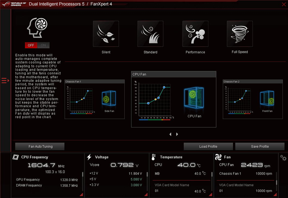Choose the Performance fan profile icon
The image size is (288, 198).
195,34
